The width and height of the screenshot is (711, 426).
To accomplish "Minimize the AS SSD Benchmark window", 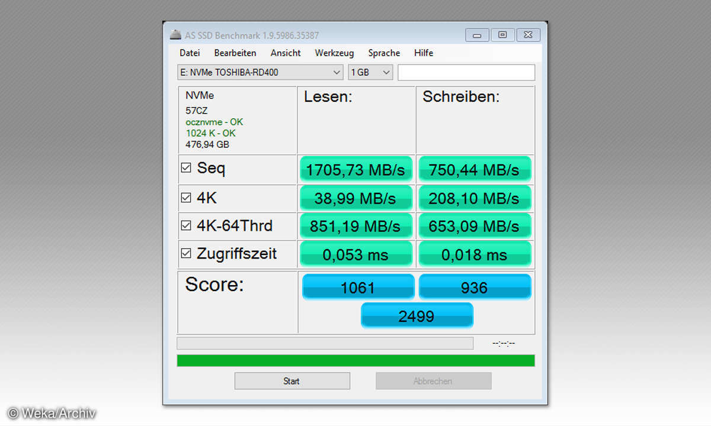I will tap(477, 35).
